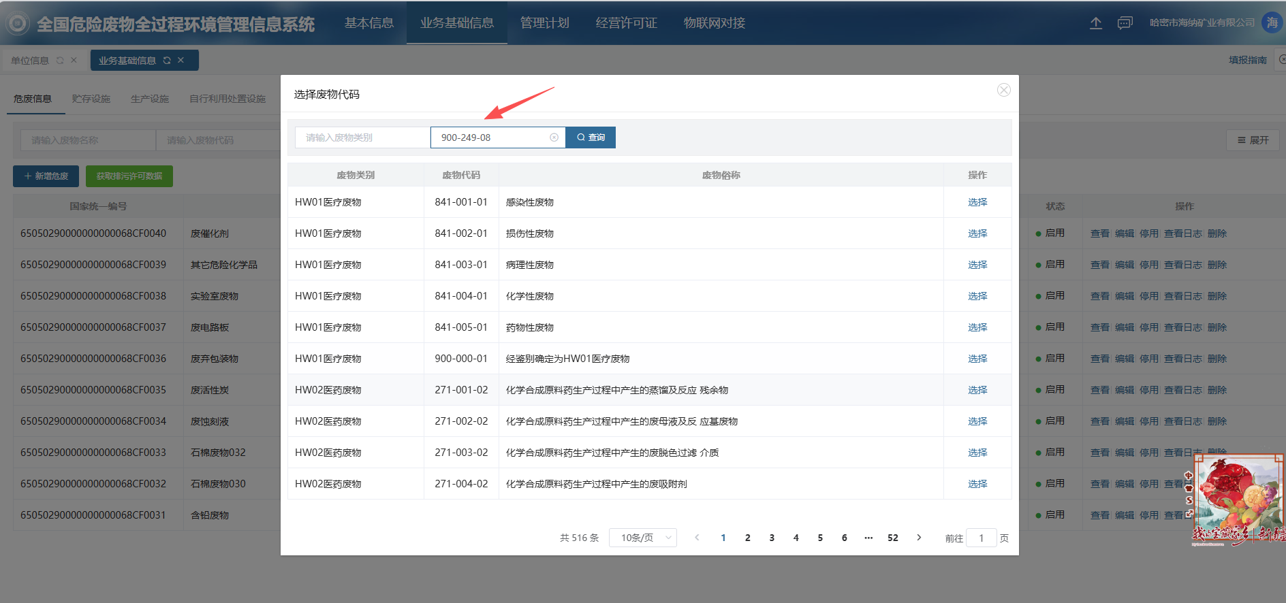Select waste code 841-001-01 感染性废物

pos(977,202)
